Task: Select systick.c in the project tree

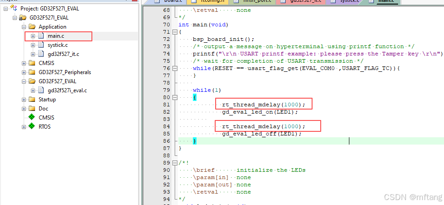Action: pyautogui.click(x=58, y=45)
